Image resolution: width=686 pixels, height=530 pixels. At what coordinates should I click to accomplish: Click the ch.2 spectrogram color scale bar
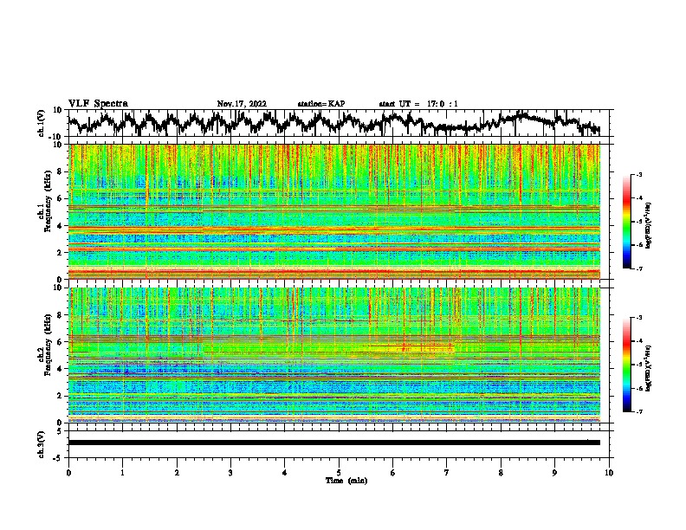[x=626, y=365]
